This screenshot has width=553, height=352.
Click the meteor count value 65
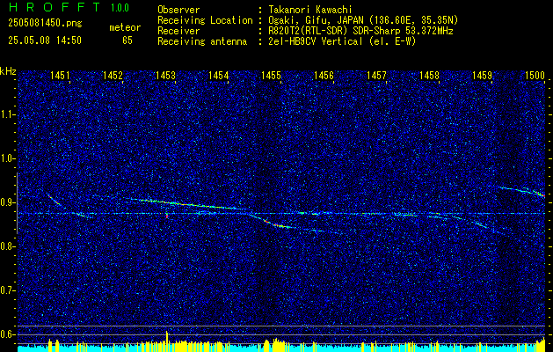(127, 40)
